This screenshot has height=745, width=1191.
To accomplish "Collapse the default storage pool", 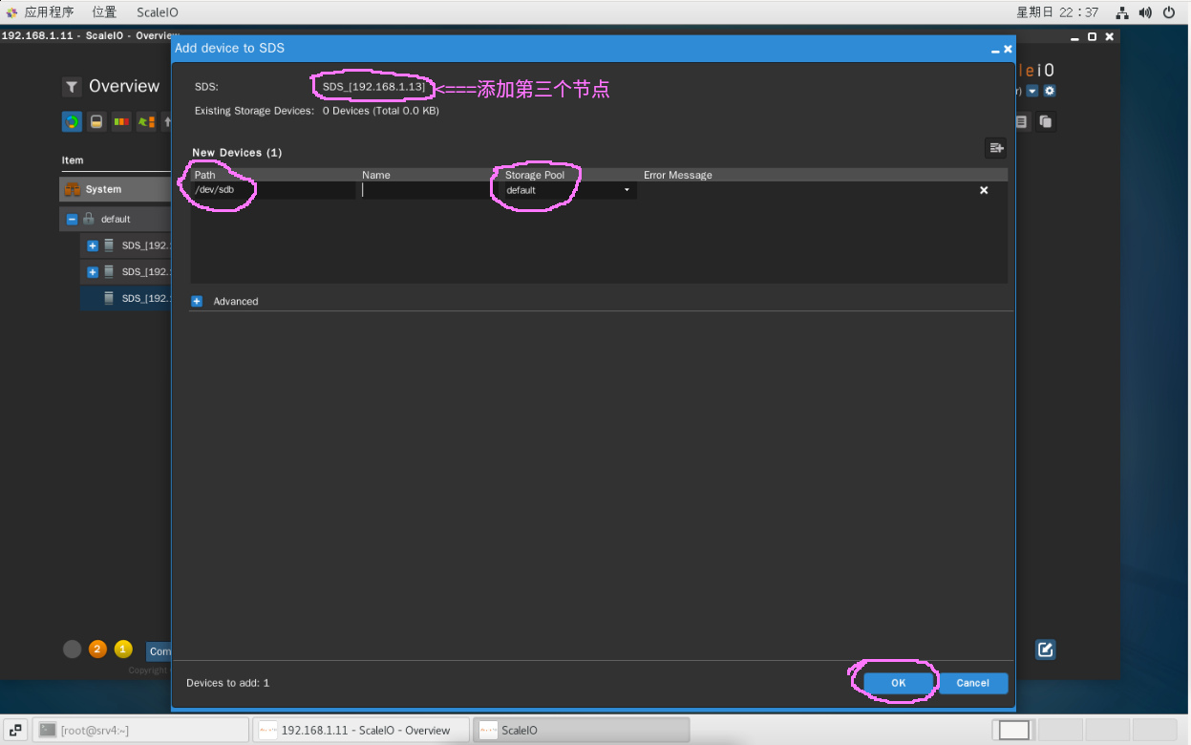I will [72, 219].
